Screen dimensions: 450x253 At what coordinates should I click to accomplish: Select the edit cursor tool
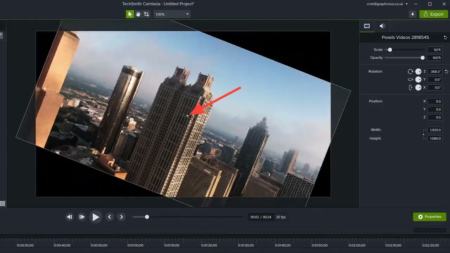[130, 14]
